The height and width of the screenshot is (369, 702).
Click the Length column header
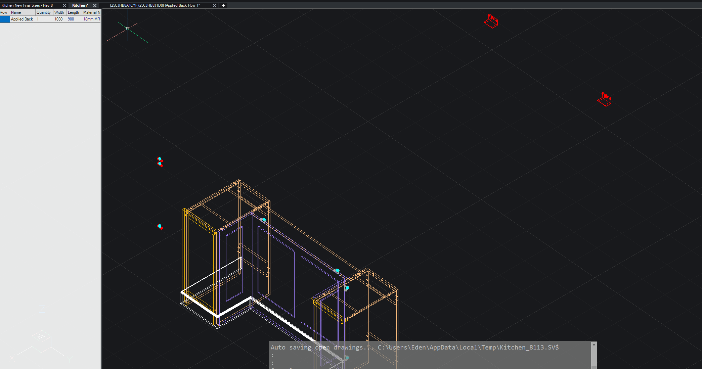[x=73, y=12]
